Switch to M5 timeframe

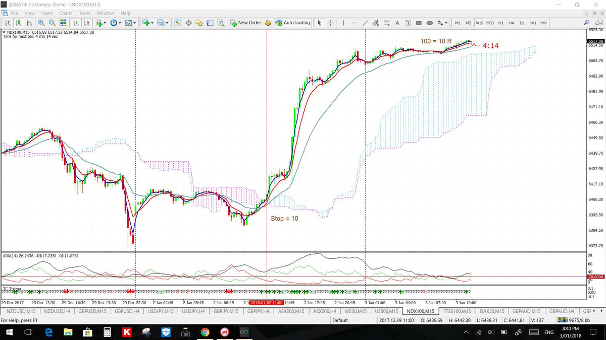pos(468,23)
